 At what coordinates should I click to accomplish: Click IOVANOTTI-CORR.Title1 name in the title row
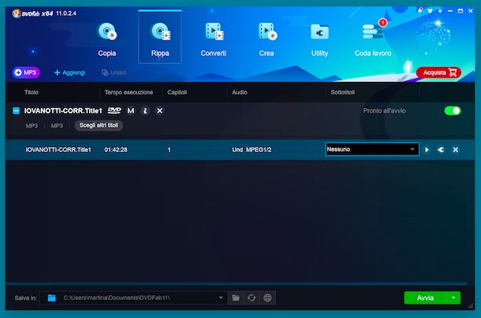[x=58, y=150]
